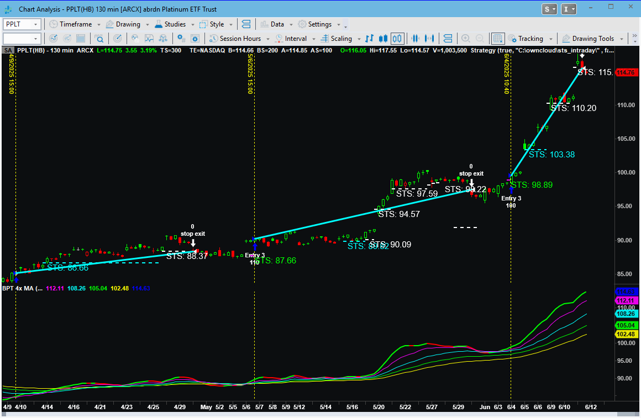Click the zoom in magnifier icon

(x=466, y=39)
